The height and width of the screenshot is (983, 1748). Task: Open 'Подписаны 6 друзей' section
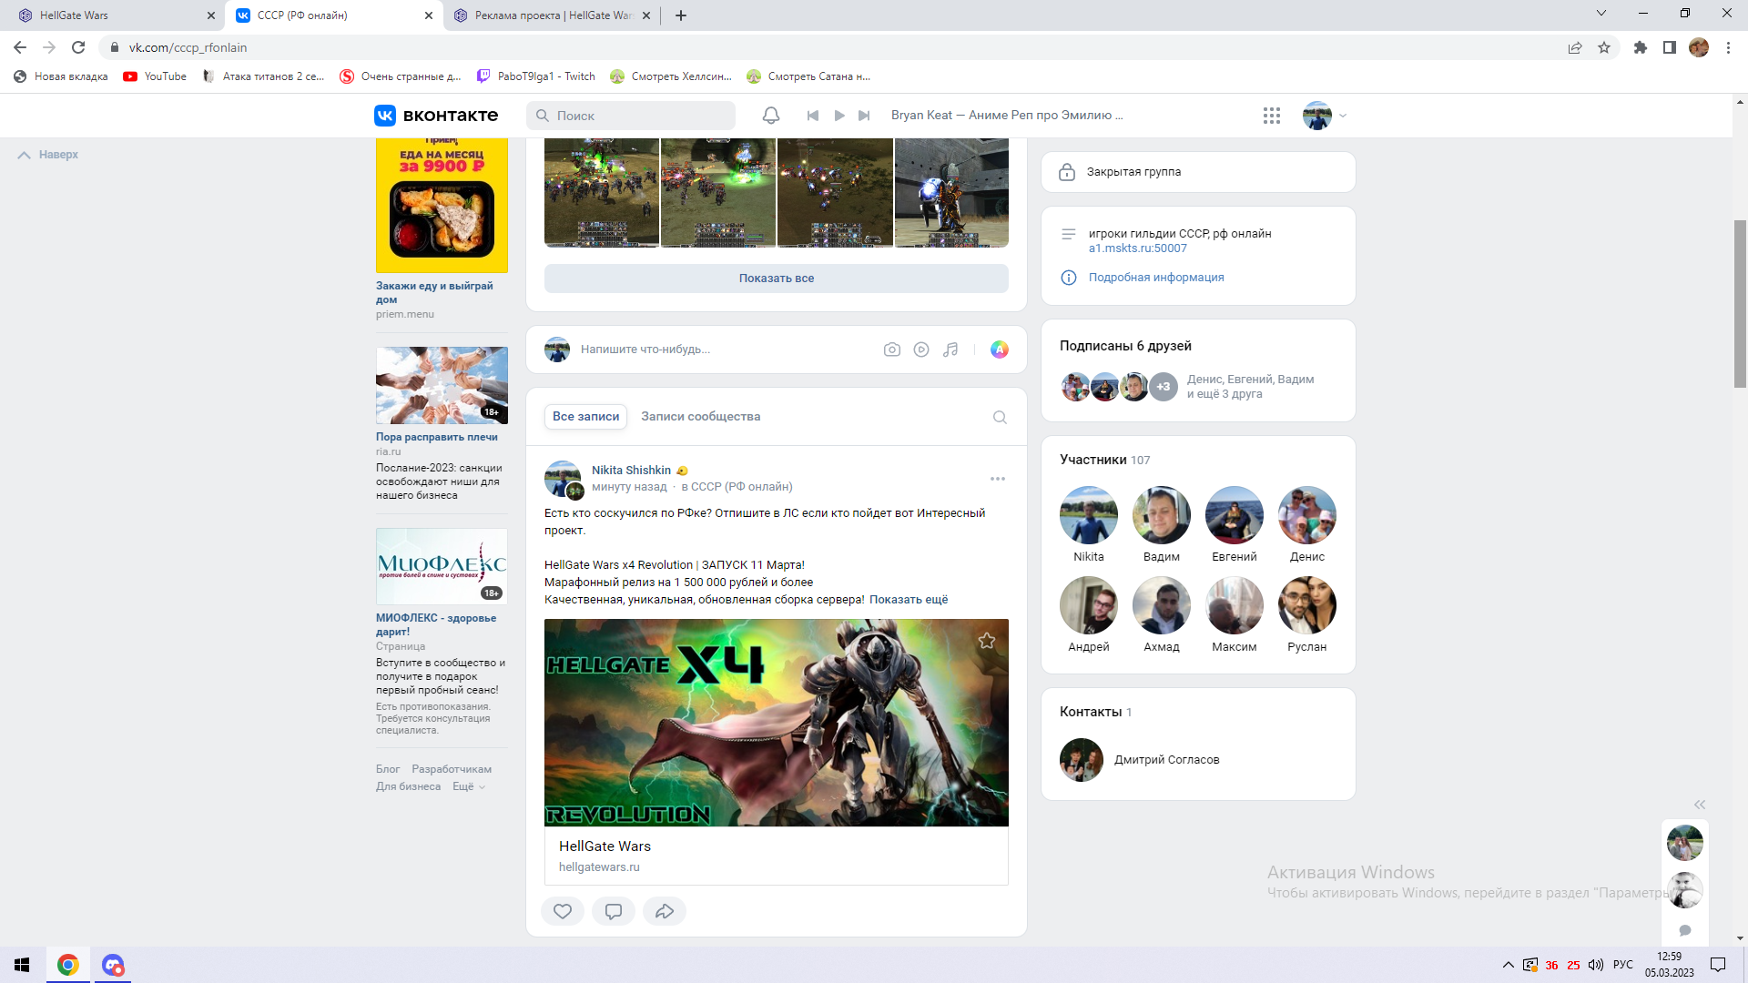[x=1125, y=346]
